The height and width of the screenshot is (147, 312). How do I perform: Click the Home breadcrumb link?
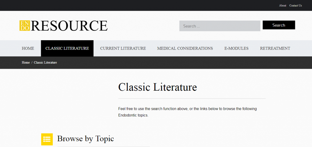pos(26,63)
